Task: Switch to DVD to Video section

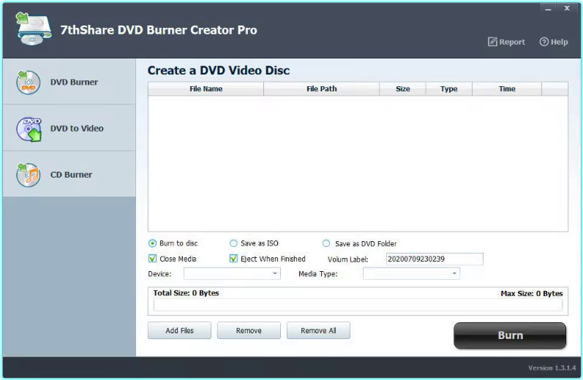Action: tap(69, 128)
